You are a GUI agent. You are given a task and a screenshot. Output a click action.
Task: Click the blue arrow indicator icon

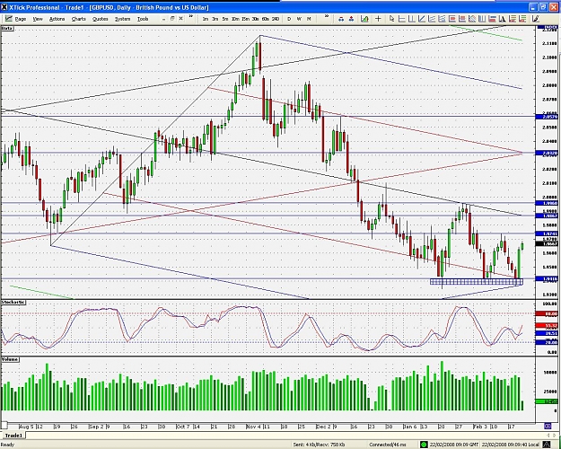[341, 19]
